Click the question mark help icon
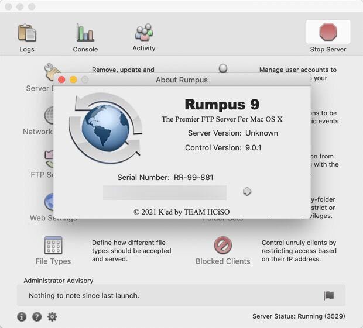This screenshot has height=328, width=363. (37, 316)
